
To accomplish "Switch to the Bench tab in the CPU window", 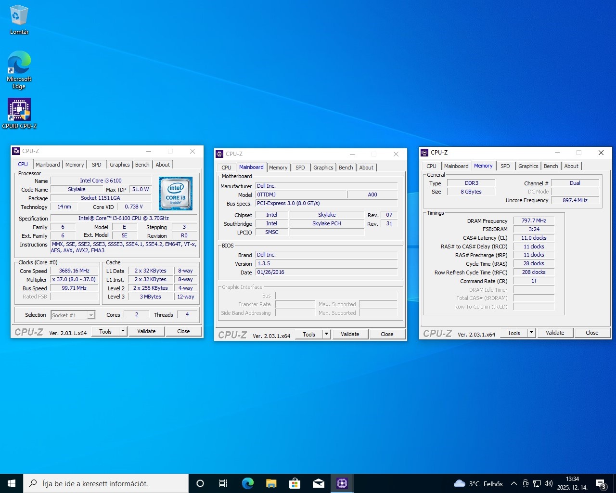I will tap(142, 165).
